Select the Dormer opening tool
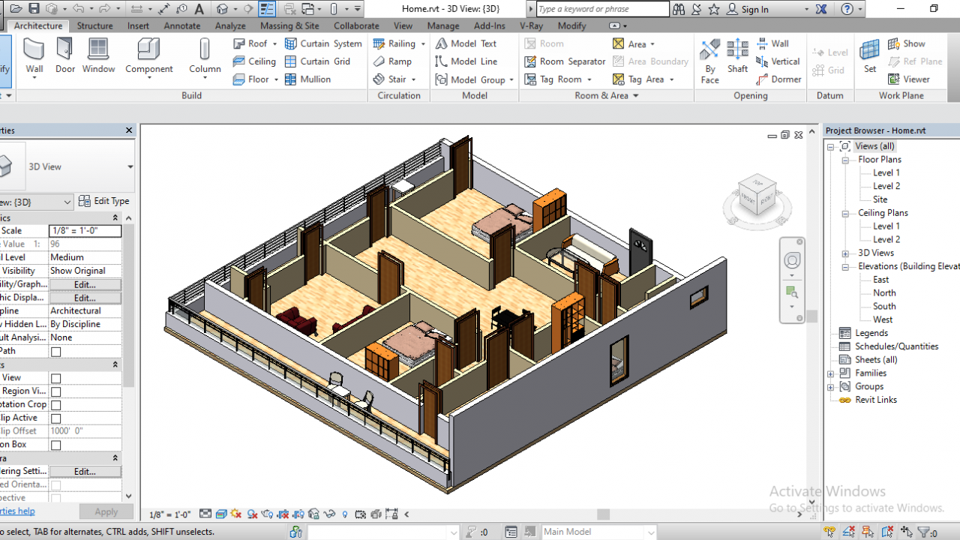This screenshot has height=540, width=960. click(778, 79)
